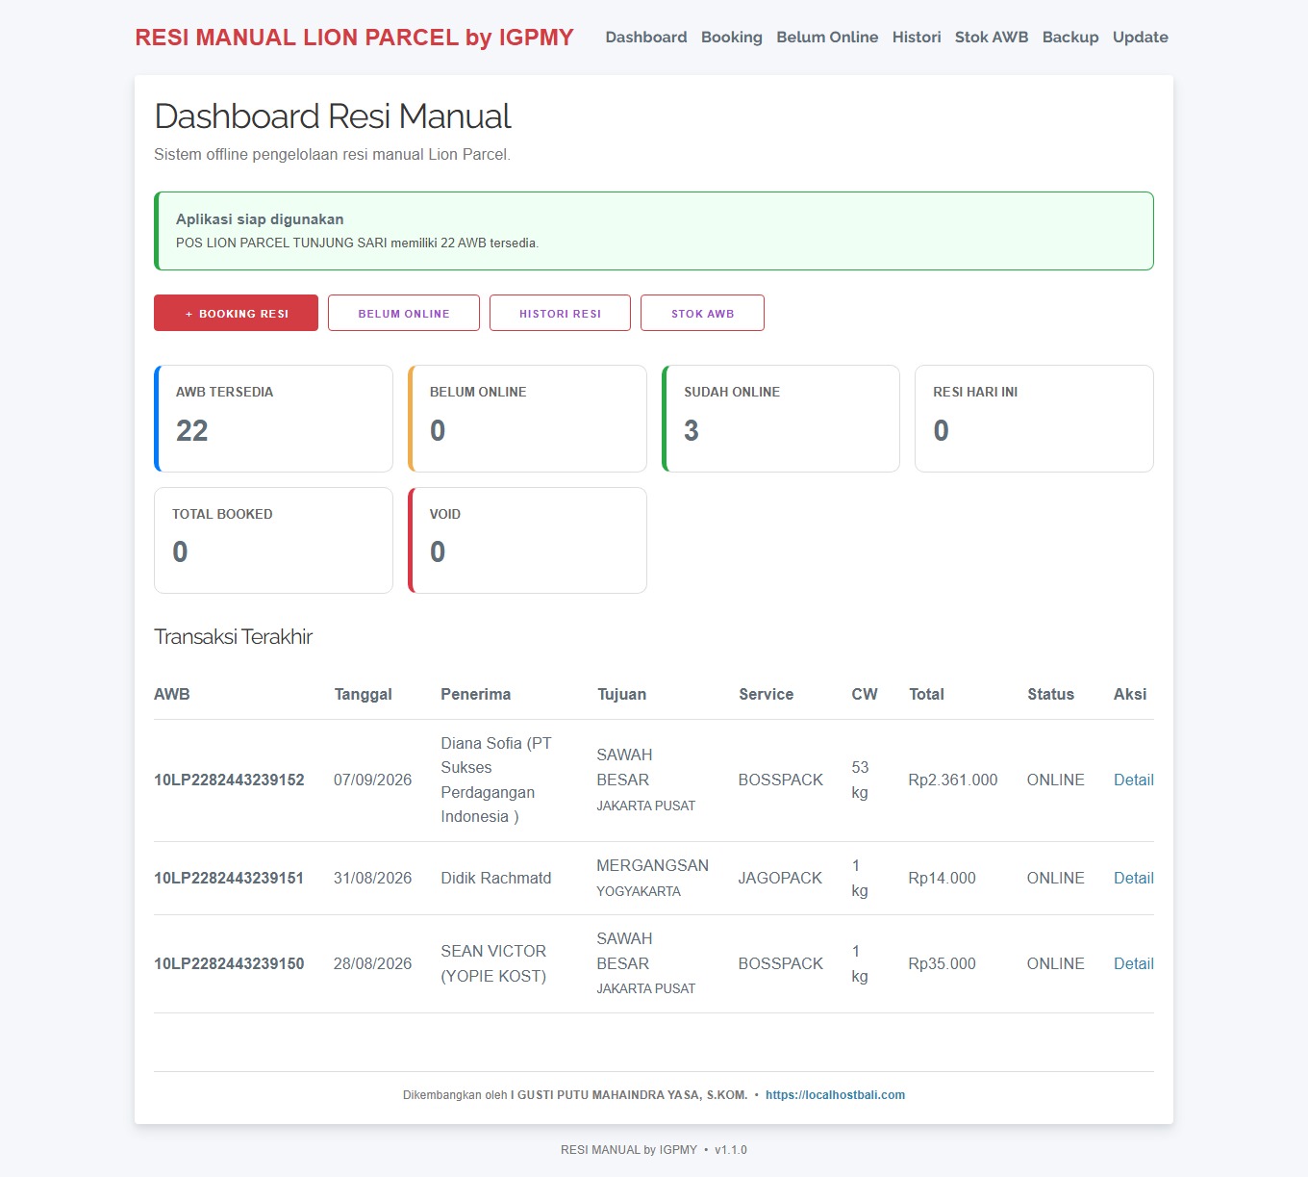Viewport: 1308px width, 1177px height.
Task: Select AWB number 10LP2282443239152
Action: (x=229, y=780)
